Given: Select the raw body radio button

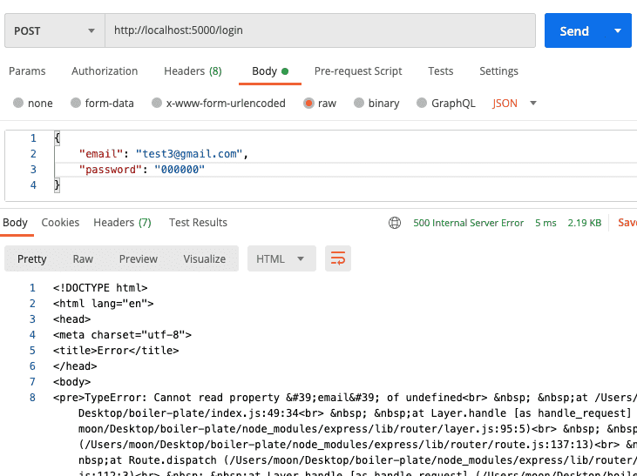Looking at the screenshot, I should pyautogui.click(x=308, y=103).
